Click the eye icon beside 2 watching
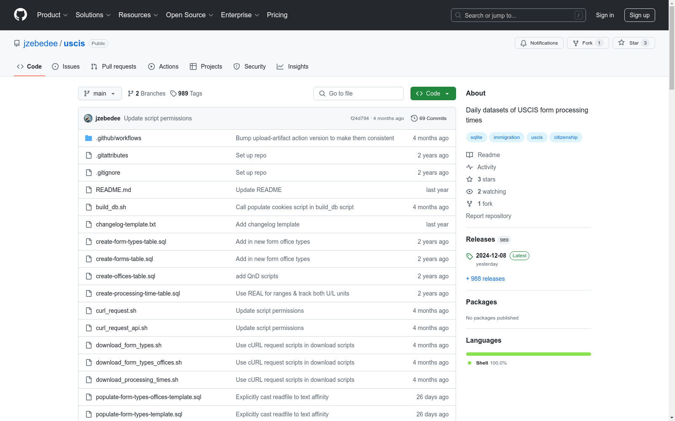This screenshot has height=421, width=675. [470, 192]
